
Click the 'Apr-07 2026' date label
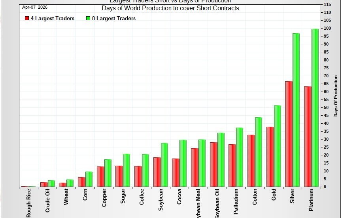(35, 7)
